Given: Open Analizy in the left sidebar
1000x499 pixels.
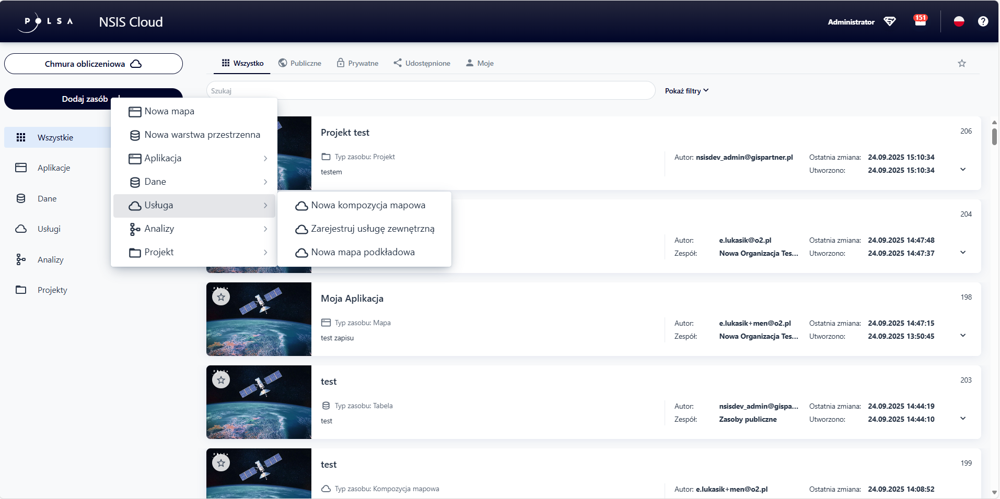Looking at the screenshot, I should click(50, 260).
